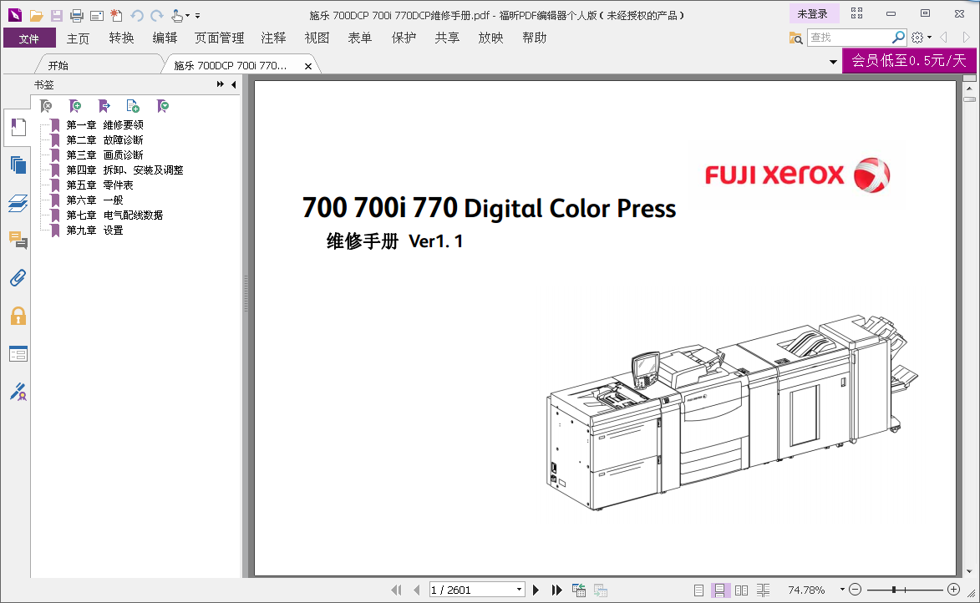Open the document tab list dropdown arrow
Image resolution: width=980 pixels, height=603 pixels.
click(833, 62)
